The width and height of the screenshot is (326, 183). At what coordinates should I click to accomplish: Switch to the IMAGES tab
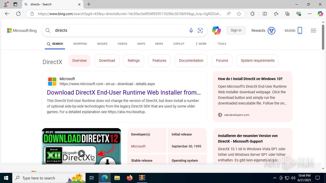pyautogui.click(x=102, y=44)
